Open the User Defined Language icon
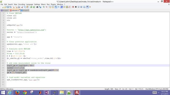Image resolution: width=170 pixels, height=95 pixels. click(x=64, y=7)
